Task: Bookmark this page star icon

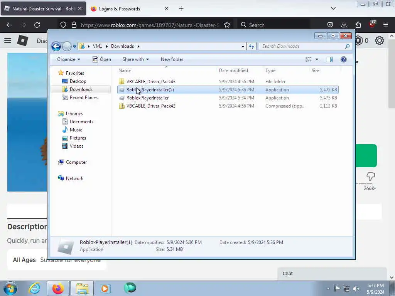Action: (x=227, y=25)
